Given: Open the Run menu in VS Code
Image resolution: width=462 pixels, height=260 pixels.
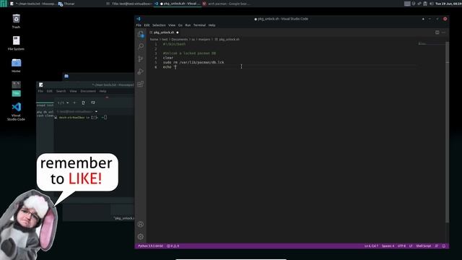Looking at the screenshot, I should click(188, 25).
